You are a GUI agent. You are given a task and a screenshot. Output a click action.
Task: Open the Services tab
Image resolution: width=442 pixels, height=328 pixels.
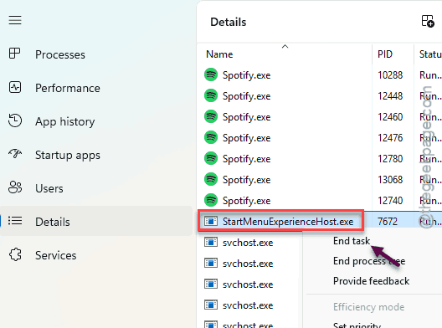[56, 255]
